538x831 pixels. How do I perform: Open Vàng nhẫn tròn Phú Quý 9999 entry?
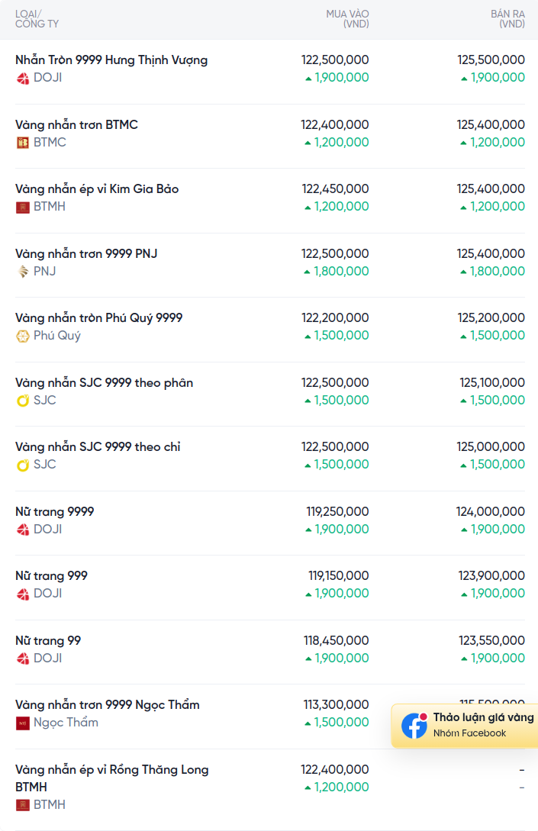[98, 318]
